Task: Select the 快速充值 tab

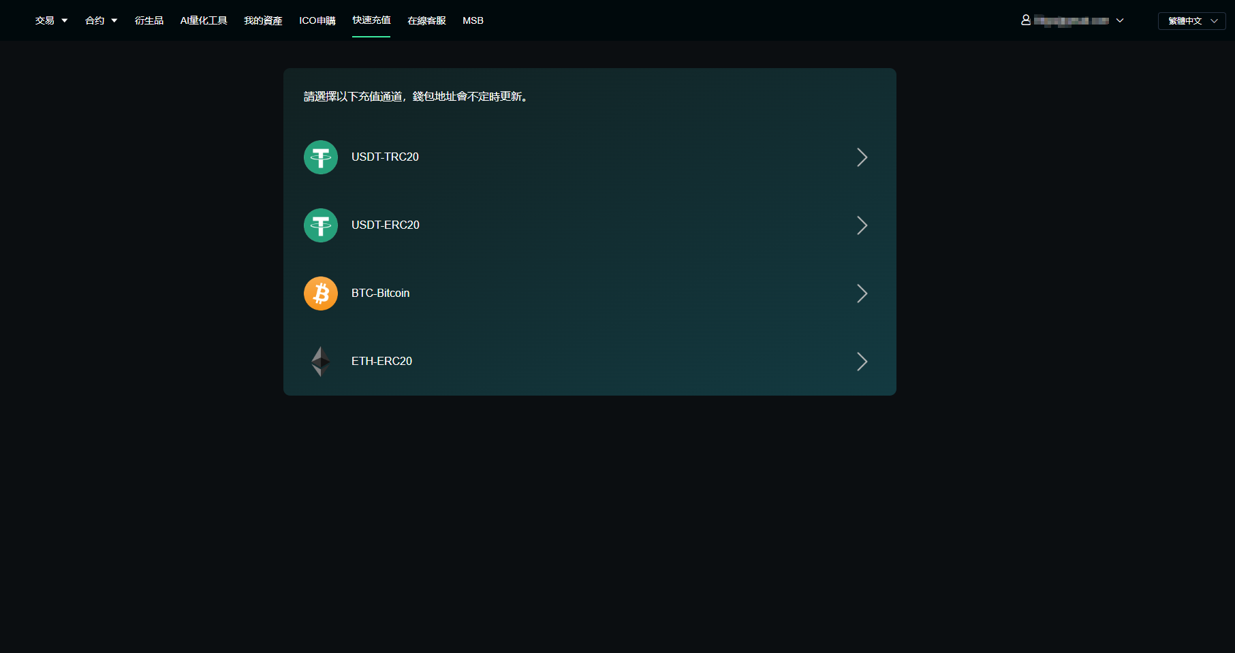Action: [x=371, y=20]
